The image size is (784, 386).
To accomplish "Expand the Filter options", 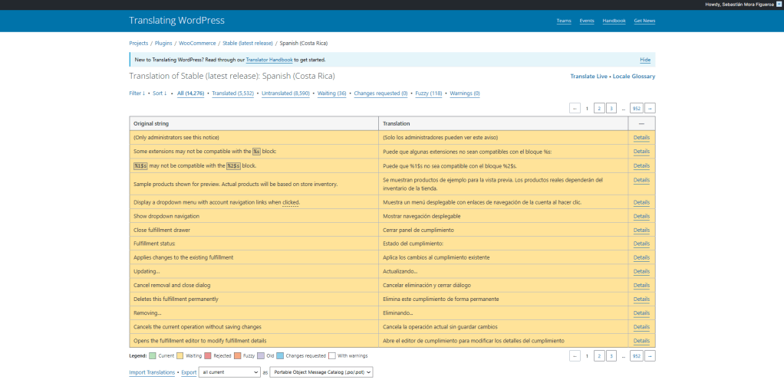I will pyautogui.click(x=137, y=93).
